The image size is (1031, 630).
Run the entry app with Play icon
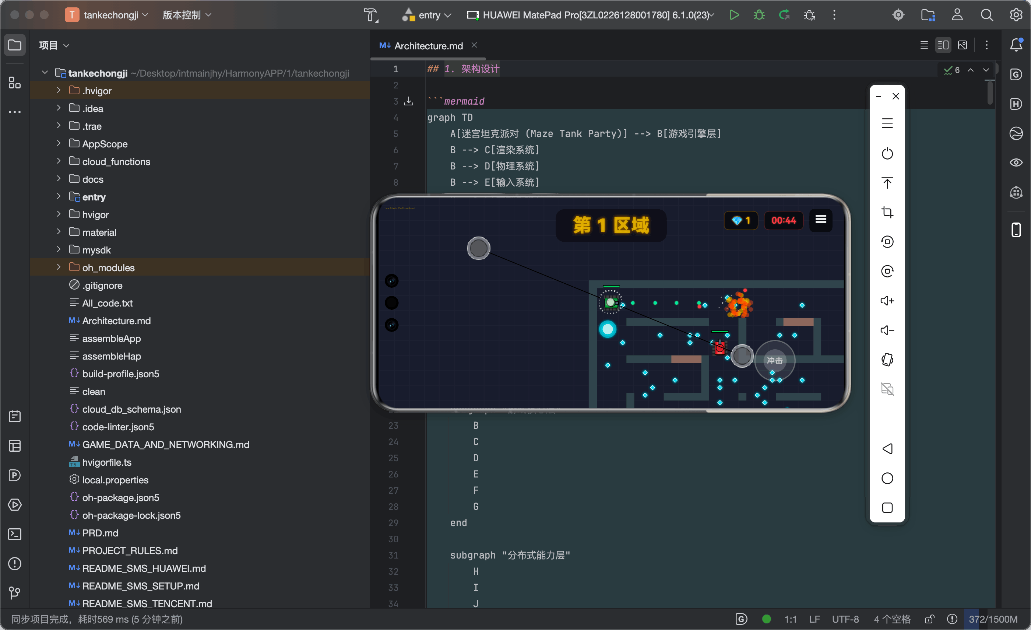734,15
